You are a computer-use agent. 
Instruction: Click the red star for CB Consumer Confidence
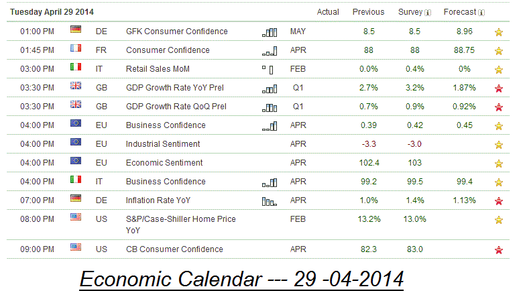click(498, 250)
